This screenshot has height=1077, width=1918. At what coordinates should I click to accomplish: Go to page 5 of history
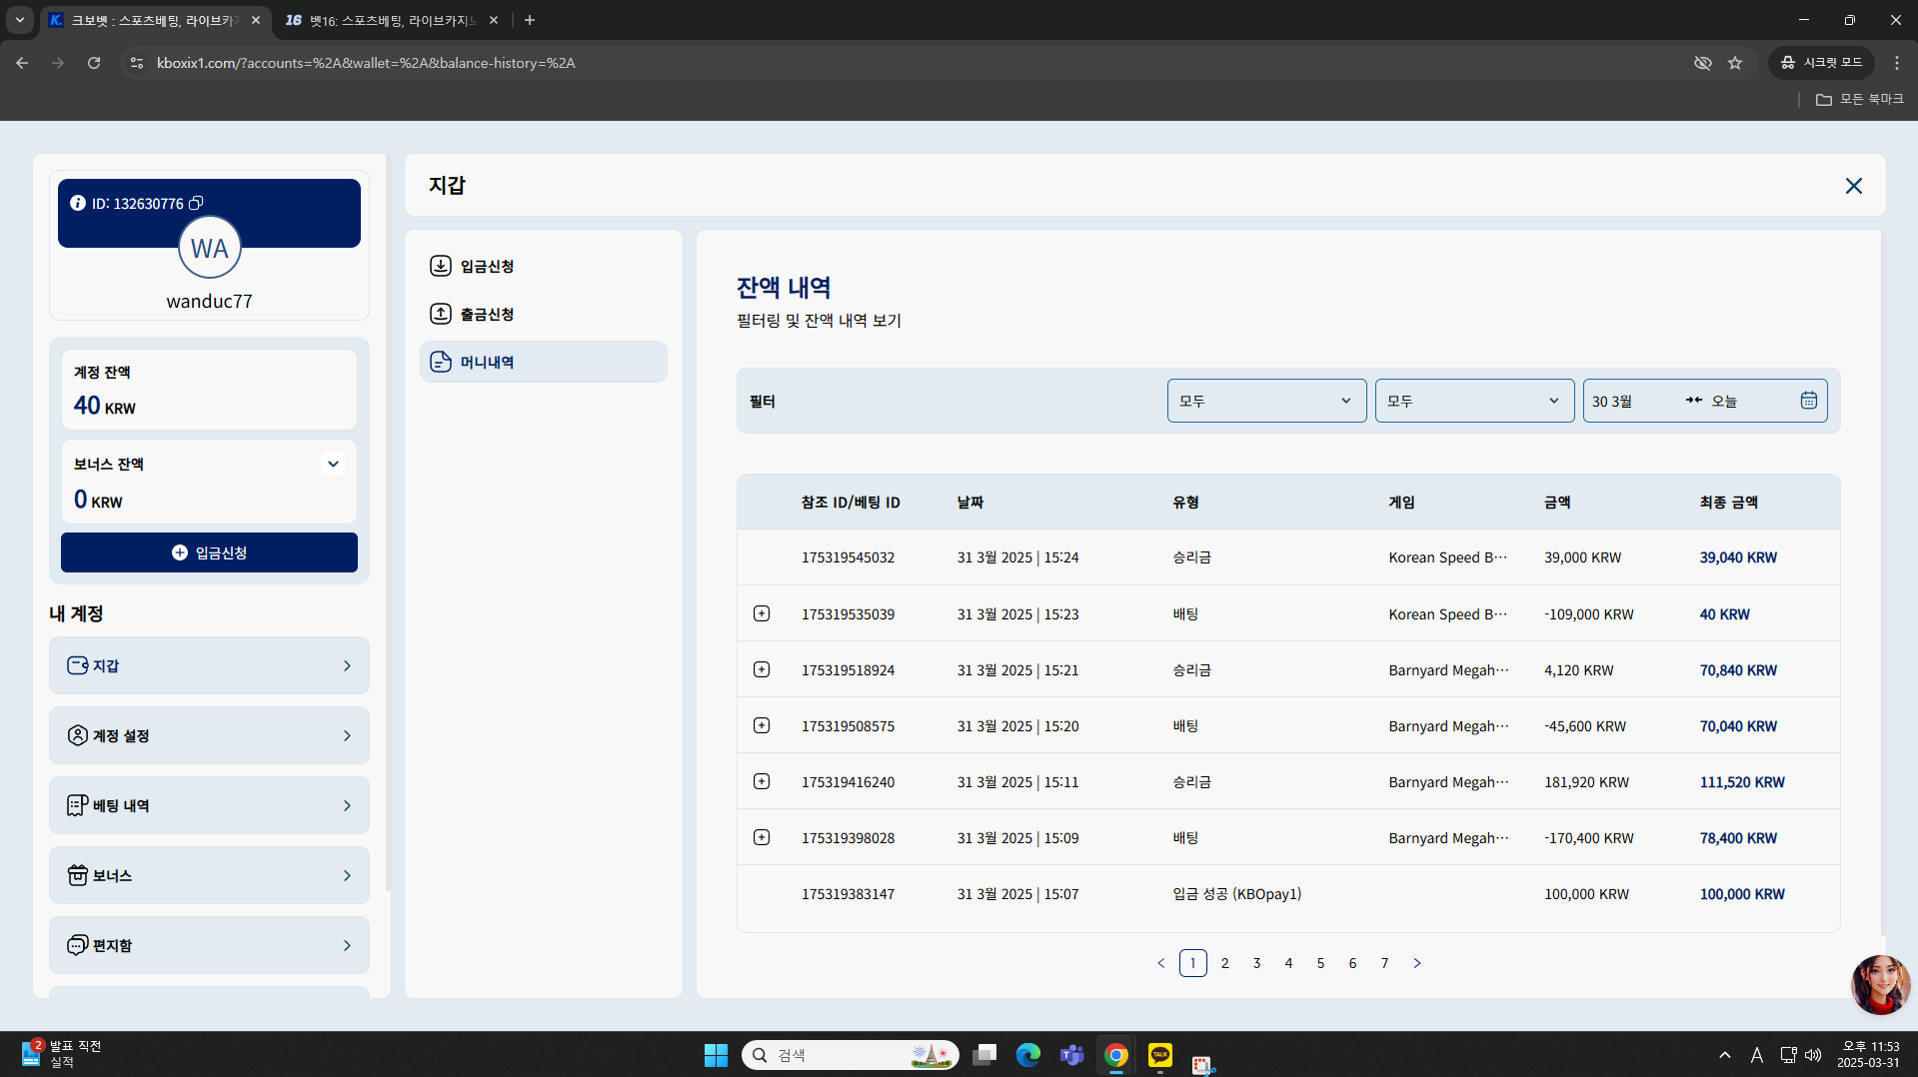click(1320, 963)
